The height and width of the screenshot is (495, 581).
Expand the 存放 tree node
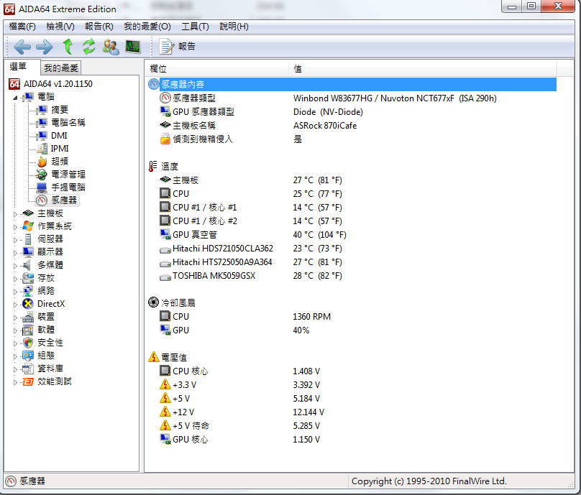tap(15, 279)
